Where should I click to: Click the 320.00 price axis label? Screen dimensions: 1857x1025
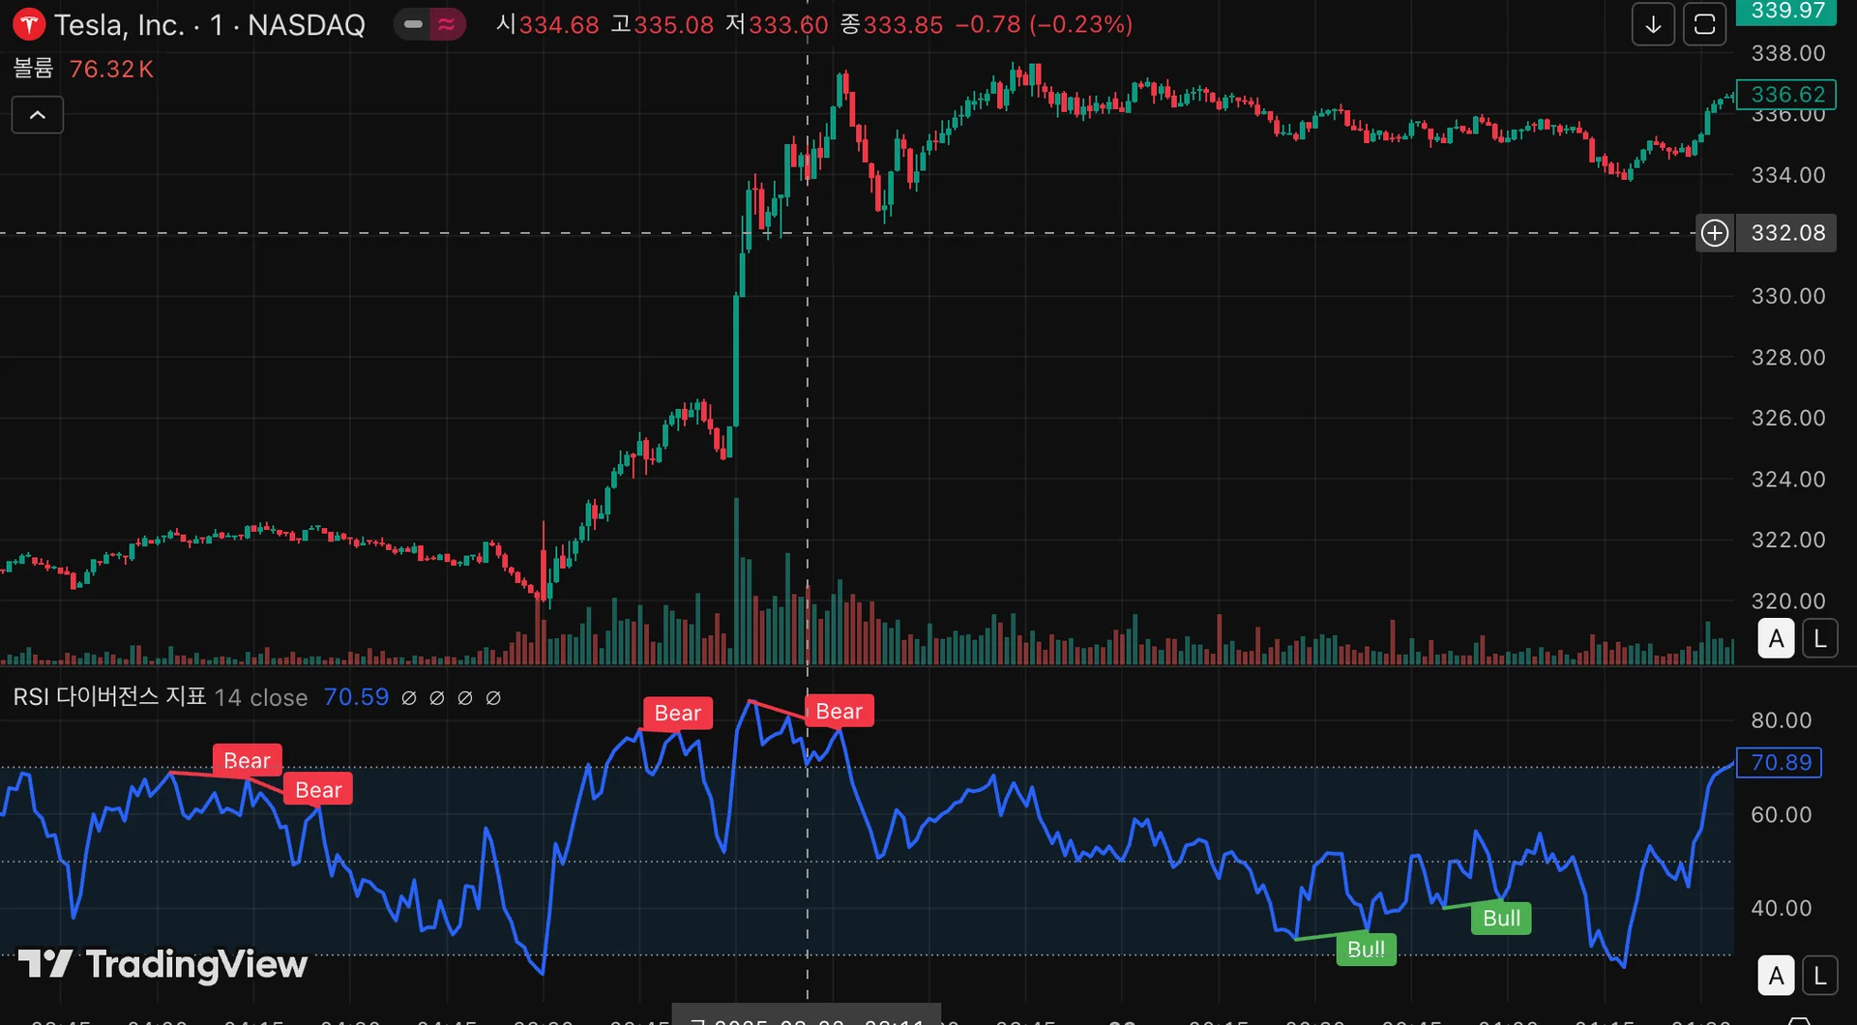click(1788, 600)
